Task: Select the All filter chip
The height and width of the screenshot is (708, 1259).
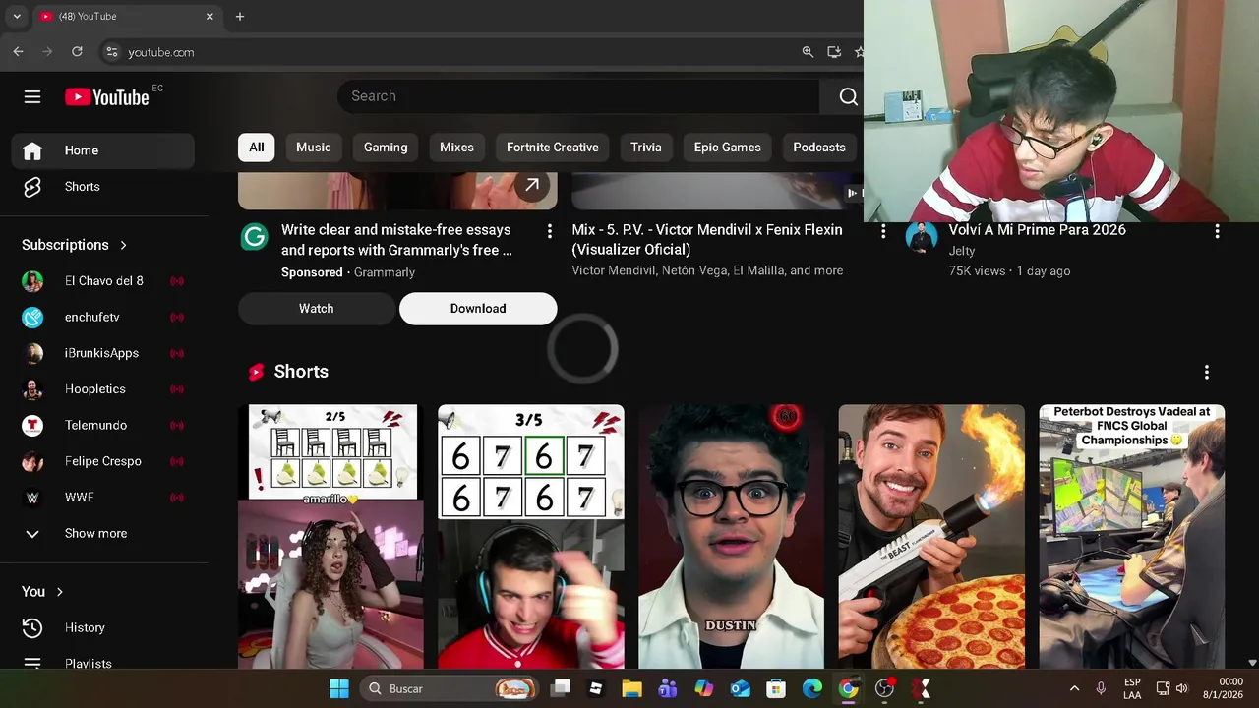Action: [256, 147]
